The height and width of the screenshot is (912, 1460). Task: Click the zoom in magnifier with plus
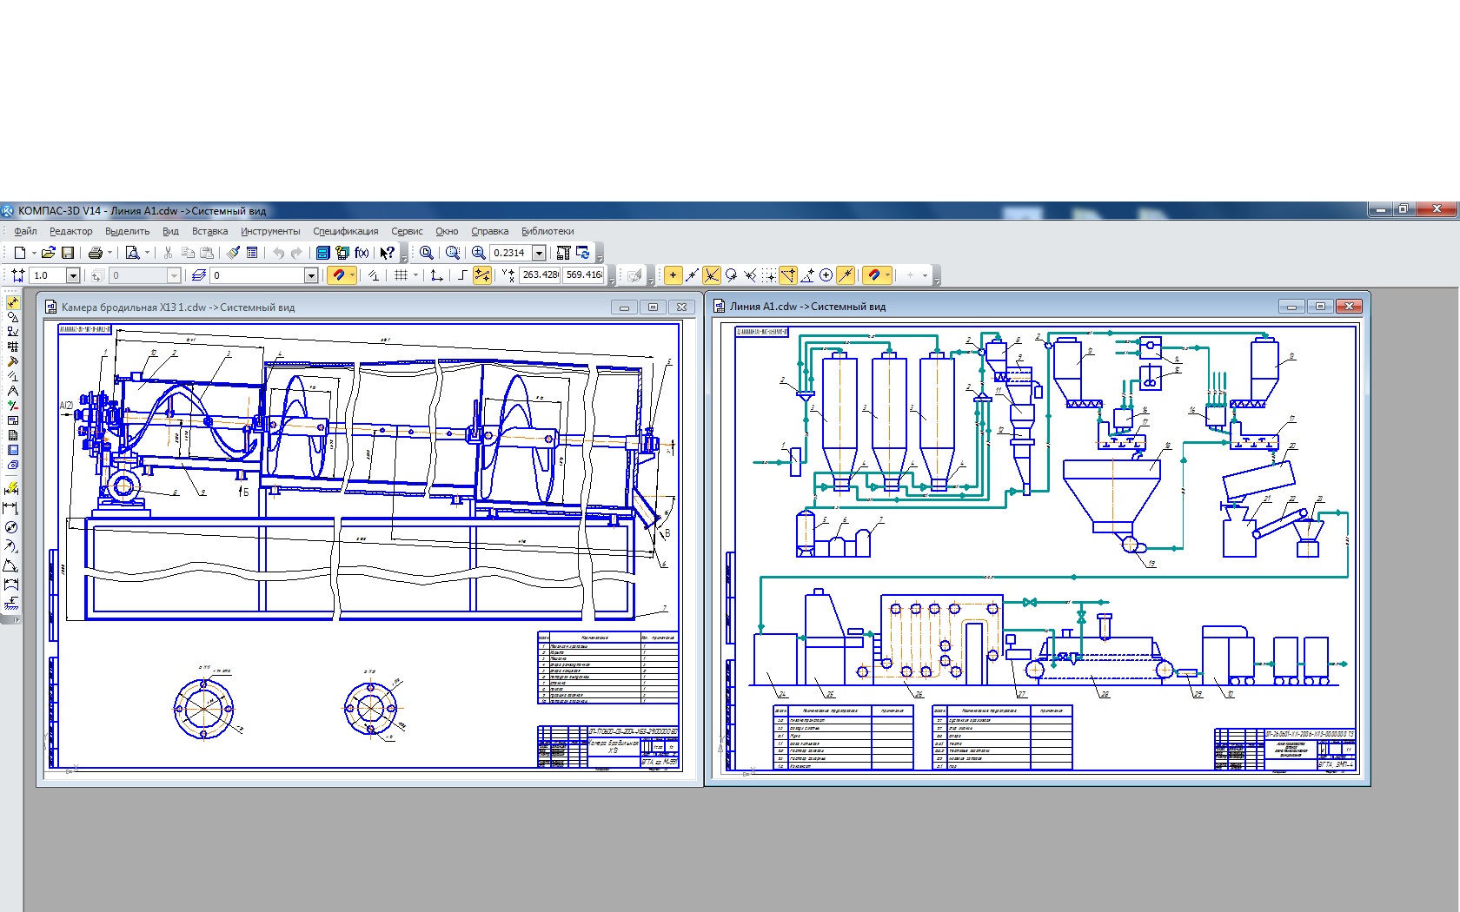coord(478,253)
